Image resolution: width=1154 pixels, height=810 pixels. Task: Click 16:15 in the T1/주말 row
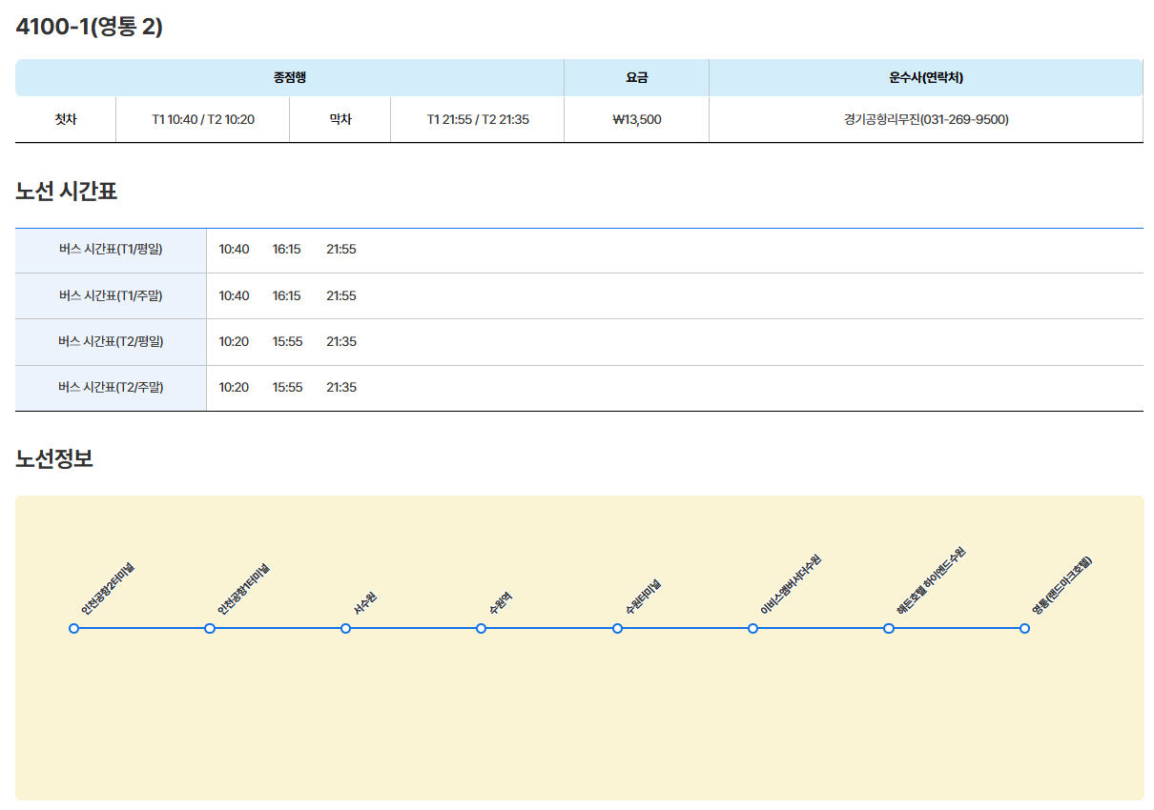pos(286,295)
